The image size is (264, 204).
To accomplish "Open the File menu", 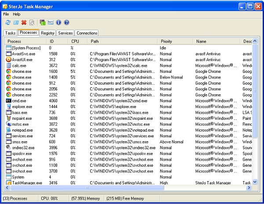I will click(x=6, y=14).
